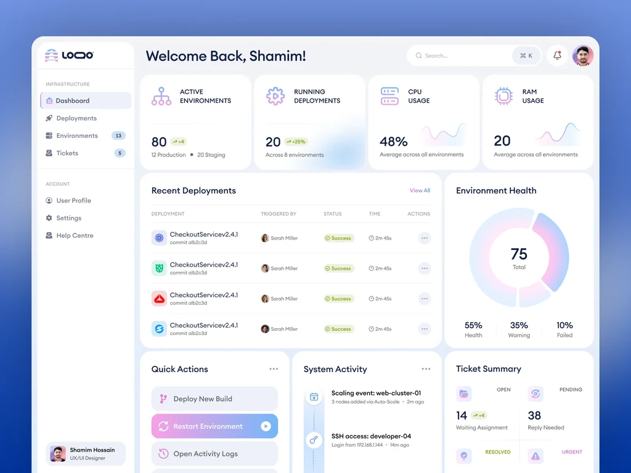Click the CPU Usage server icon
Screen dimensions: 631x473
coord(389,96)
